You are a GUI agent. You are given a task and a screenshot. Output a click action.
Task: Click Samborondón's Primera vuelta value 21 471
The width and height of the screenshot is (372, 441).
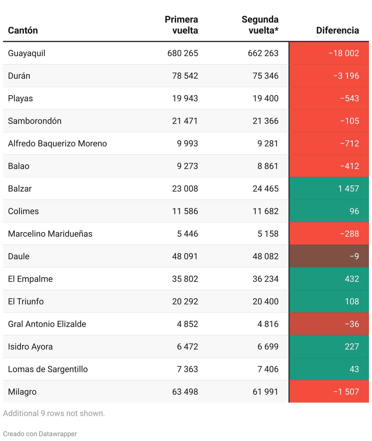(185, 121)
